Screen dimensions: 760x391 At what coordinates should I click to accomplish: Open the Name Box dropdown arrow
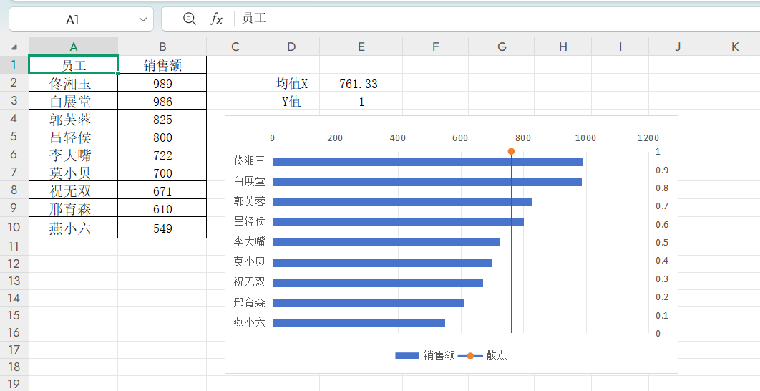click(x=141, y=19)
